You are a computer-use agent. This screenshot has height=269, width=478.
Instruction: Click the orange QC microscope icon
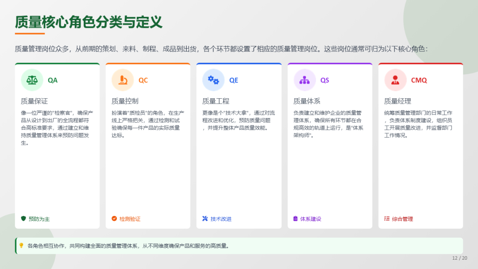(123, 80)
